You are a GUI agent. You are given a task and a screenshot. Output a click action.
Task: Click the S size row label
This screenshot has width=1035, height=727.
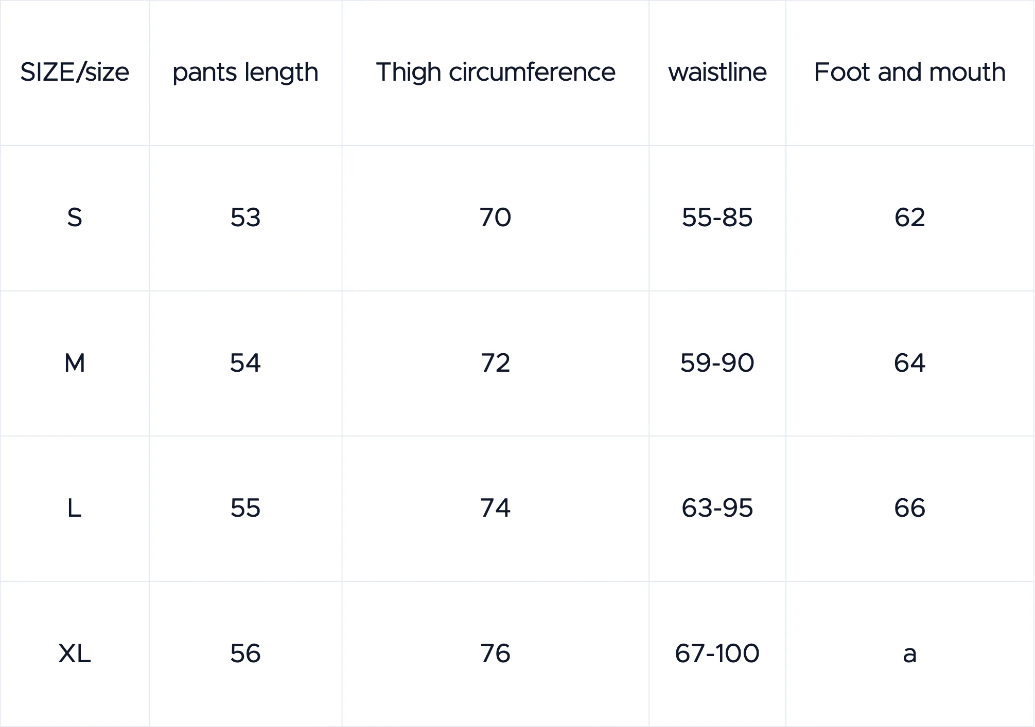[x=75, y=217]
